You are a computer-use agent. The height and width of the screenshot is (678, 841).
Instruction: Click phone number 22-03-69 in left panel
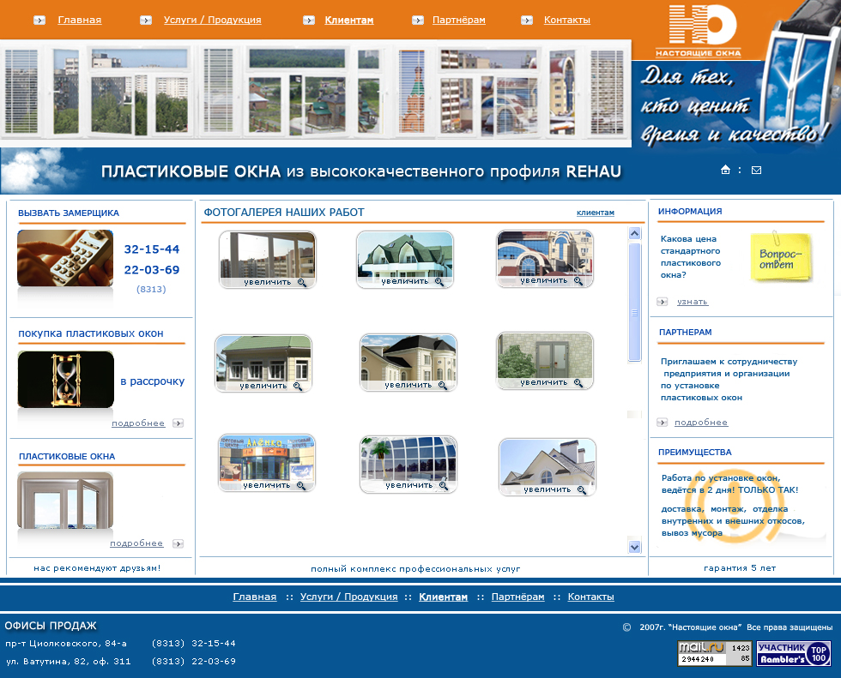pos(152,270)
